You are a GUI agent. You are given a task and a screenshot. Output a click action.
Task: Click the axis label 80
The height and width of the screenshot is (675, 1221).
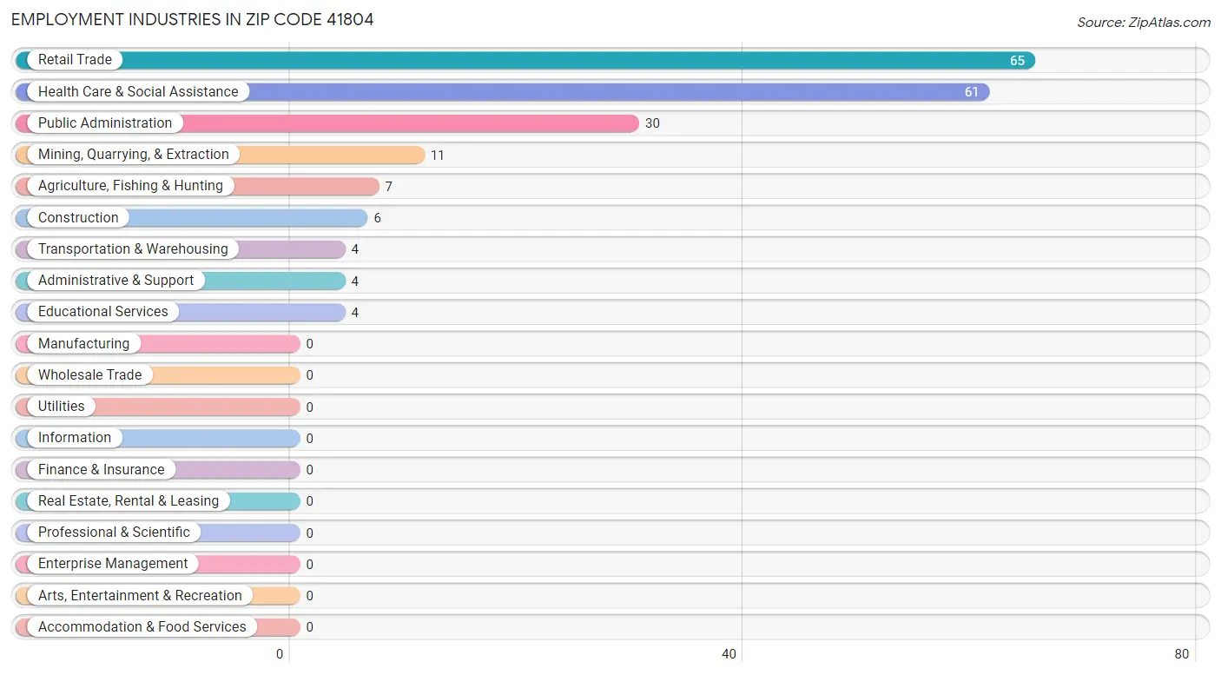[x=1181, y=654]
